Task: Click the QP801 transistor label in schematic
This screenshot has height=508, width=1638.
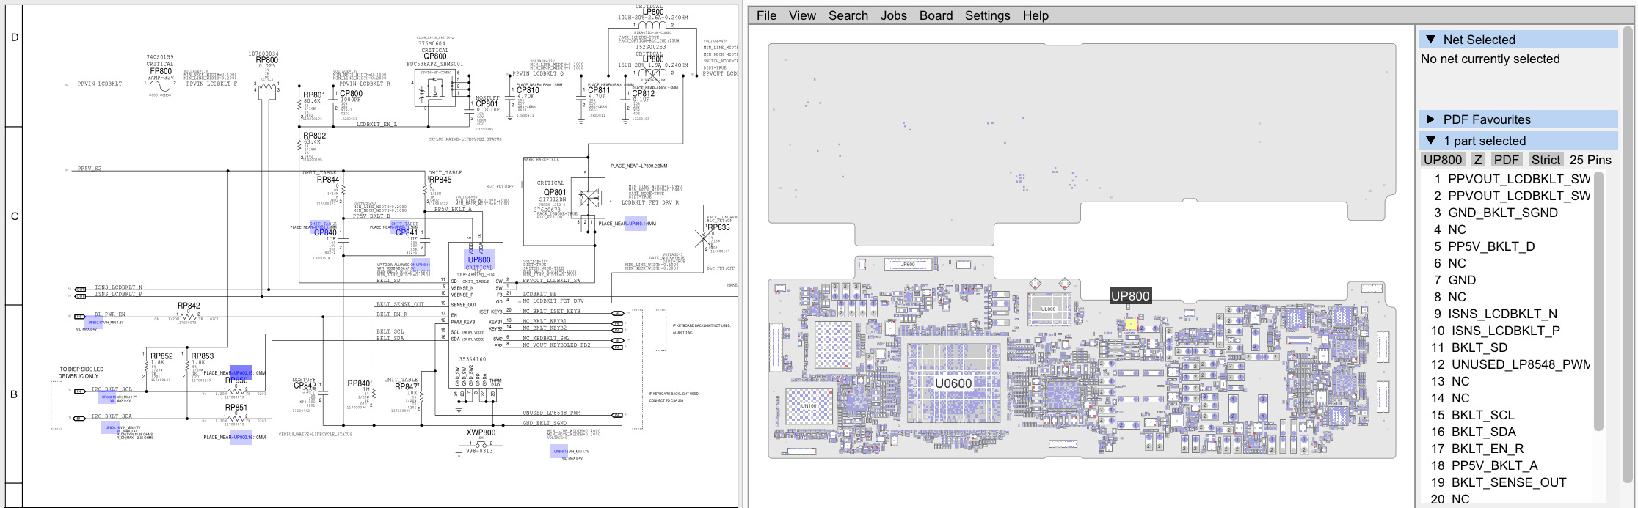Action: pos(555,193)
